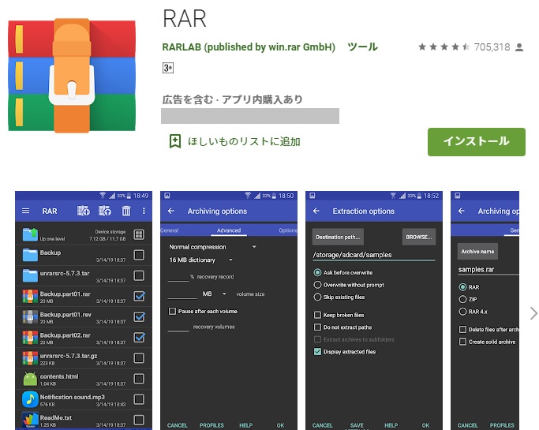Click the Backup folder icon
Image resolution: width=539 pixels, height=430 pixels.
point(30,255)
